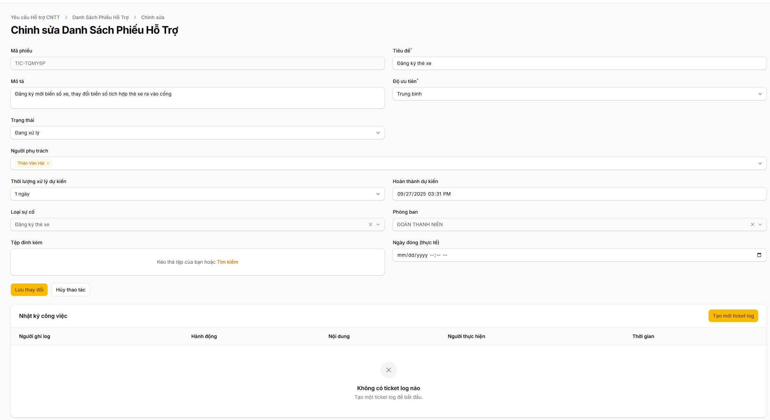The image size is (770, 420).
Task: Expand Thời lượng xử lý dự kiến dropdown
Action: coord(378,194)
